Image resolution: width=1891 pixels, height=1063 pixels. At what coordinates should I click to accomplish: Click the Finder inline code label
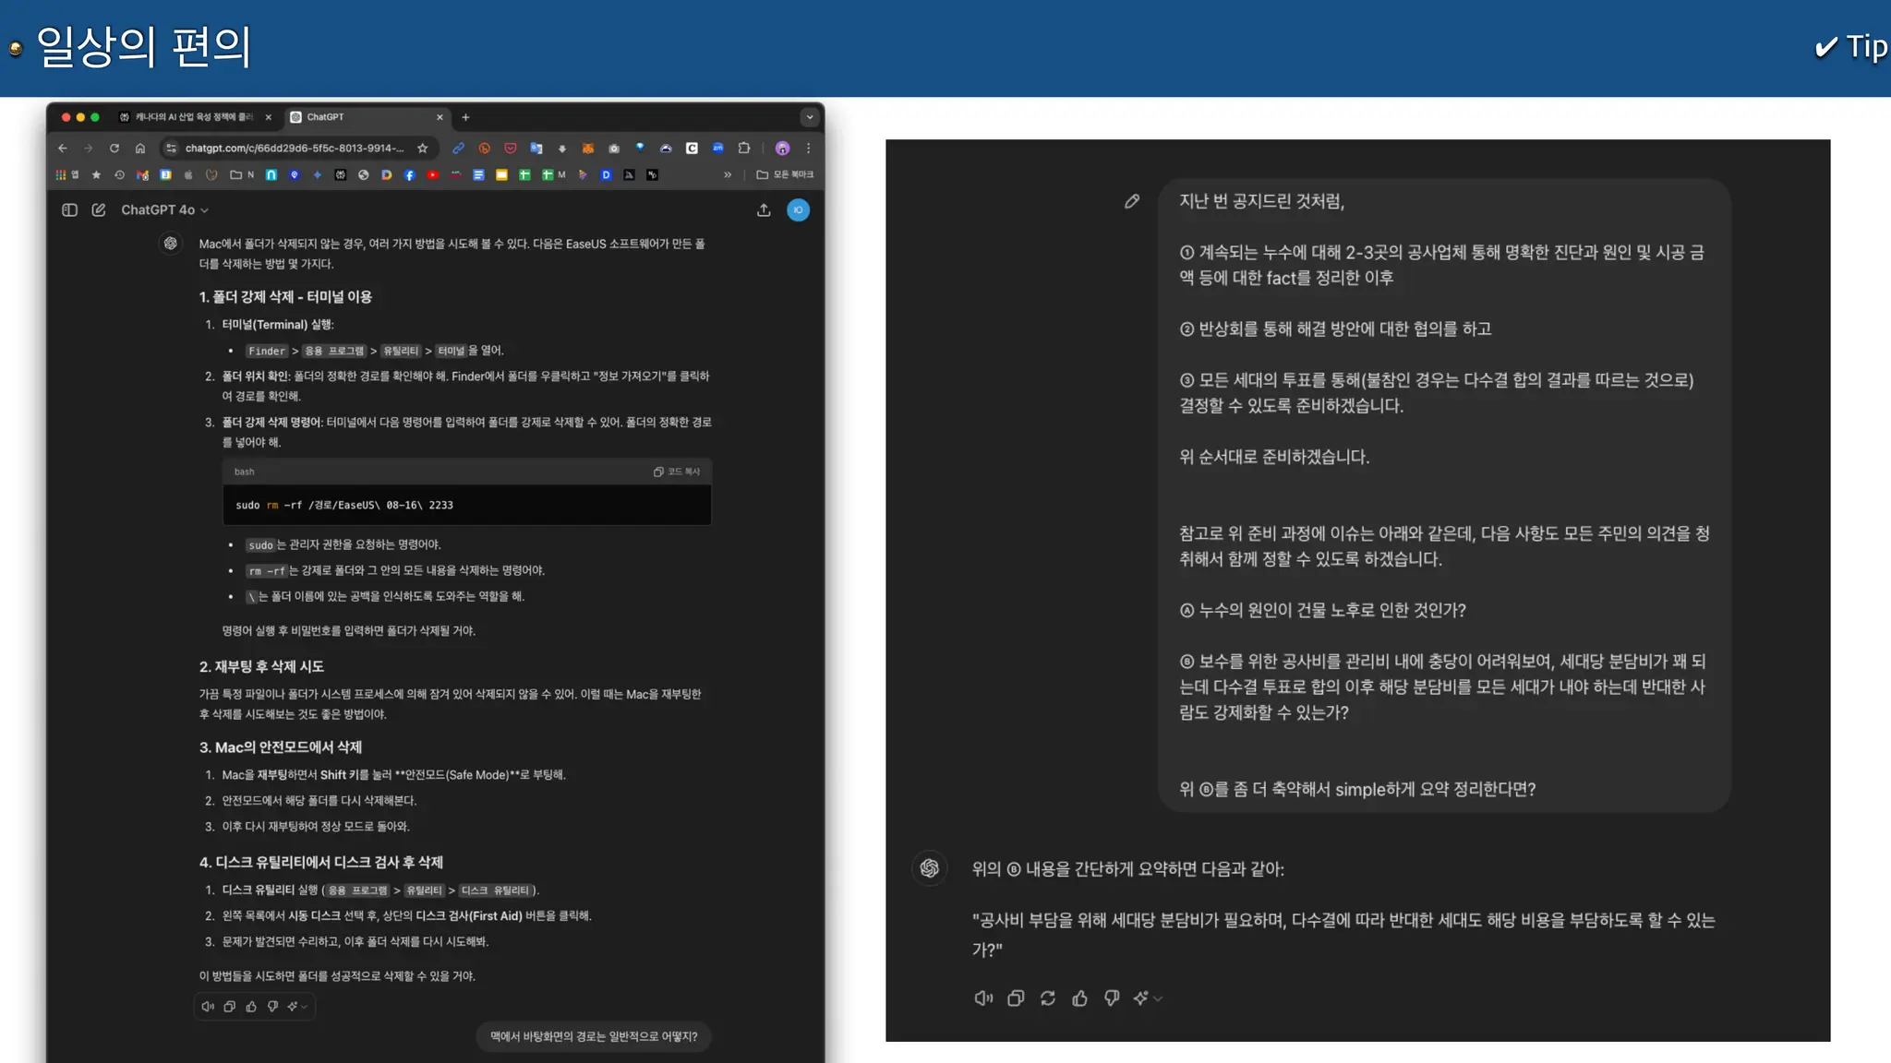coord(267,351)
